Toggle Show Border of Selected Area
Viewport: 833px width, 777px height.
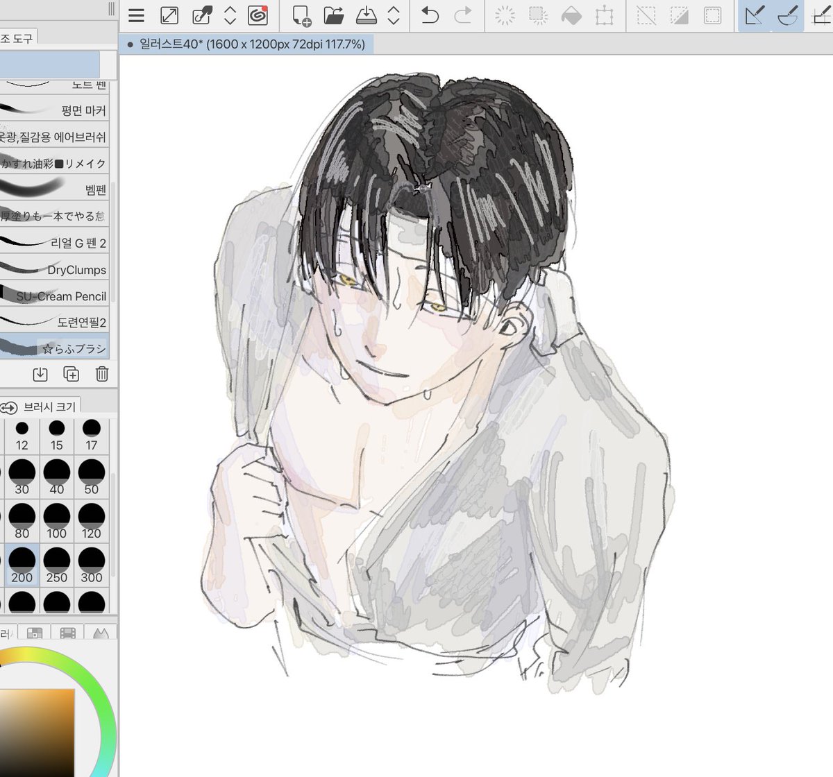point(712,15)
